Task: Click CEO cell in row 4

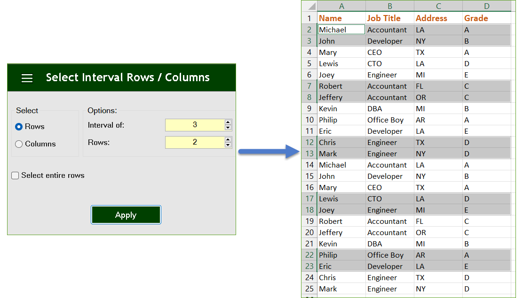Action: click(389, 52)
